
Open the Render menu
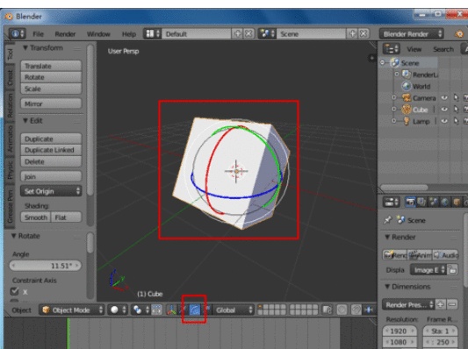(65, 34)
